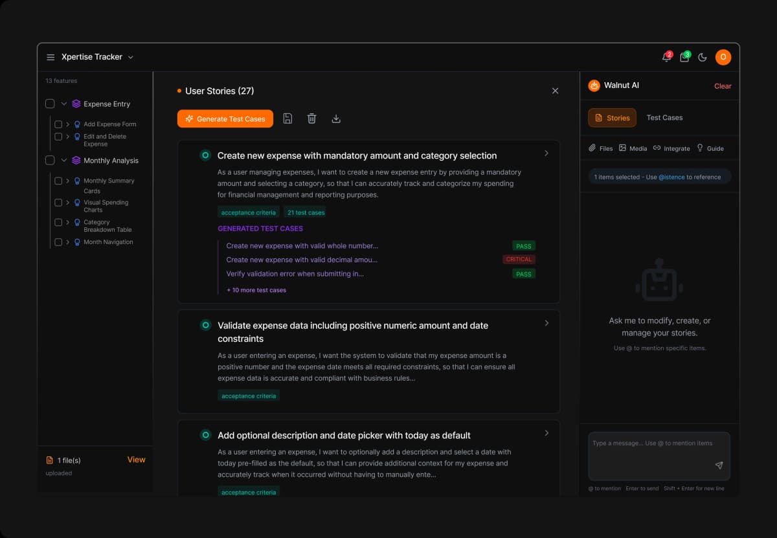
Task: Open the hamburger menu
Action: (51, 57)
